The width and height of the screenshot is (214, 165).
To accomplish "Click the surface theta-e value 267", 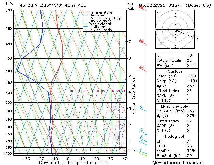I will [x=191, y=86].
